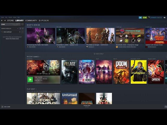Screen dimensions: 167x125
Task: Open November 3, 2021 Update 1.0.5 news
Action: (71, 36)
